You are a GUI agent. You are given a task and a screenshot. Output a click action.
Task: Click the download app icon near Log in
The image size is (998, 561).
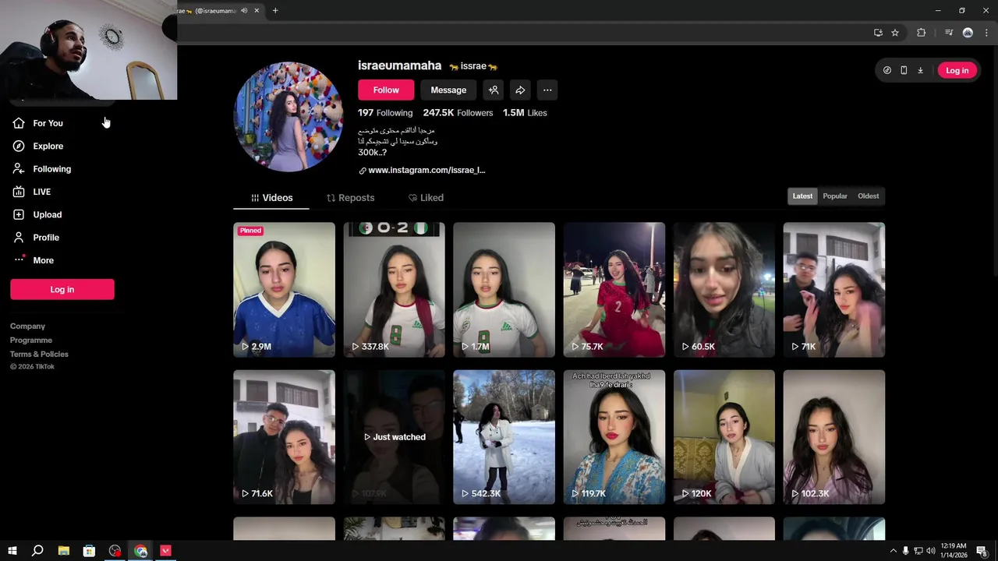tap(920, 70)
